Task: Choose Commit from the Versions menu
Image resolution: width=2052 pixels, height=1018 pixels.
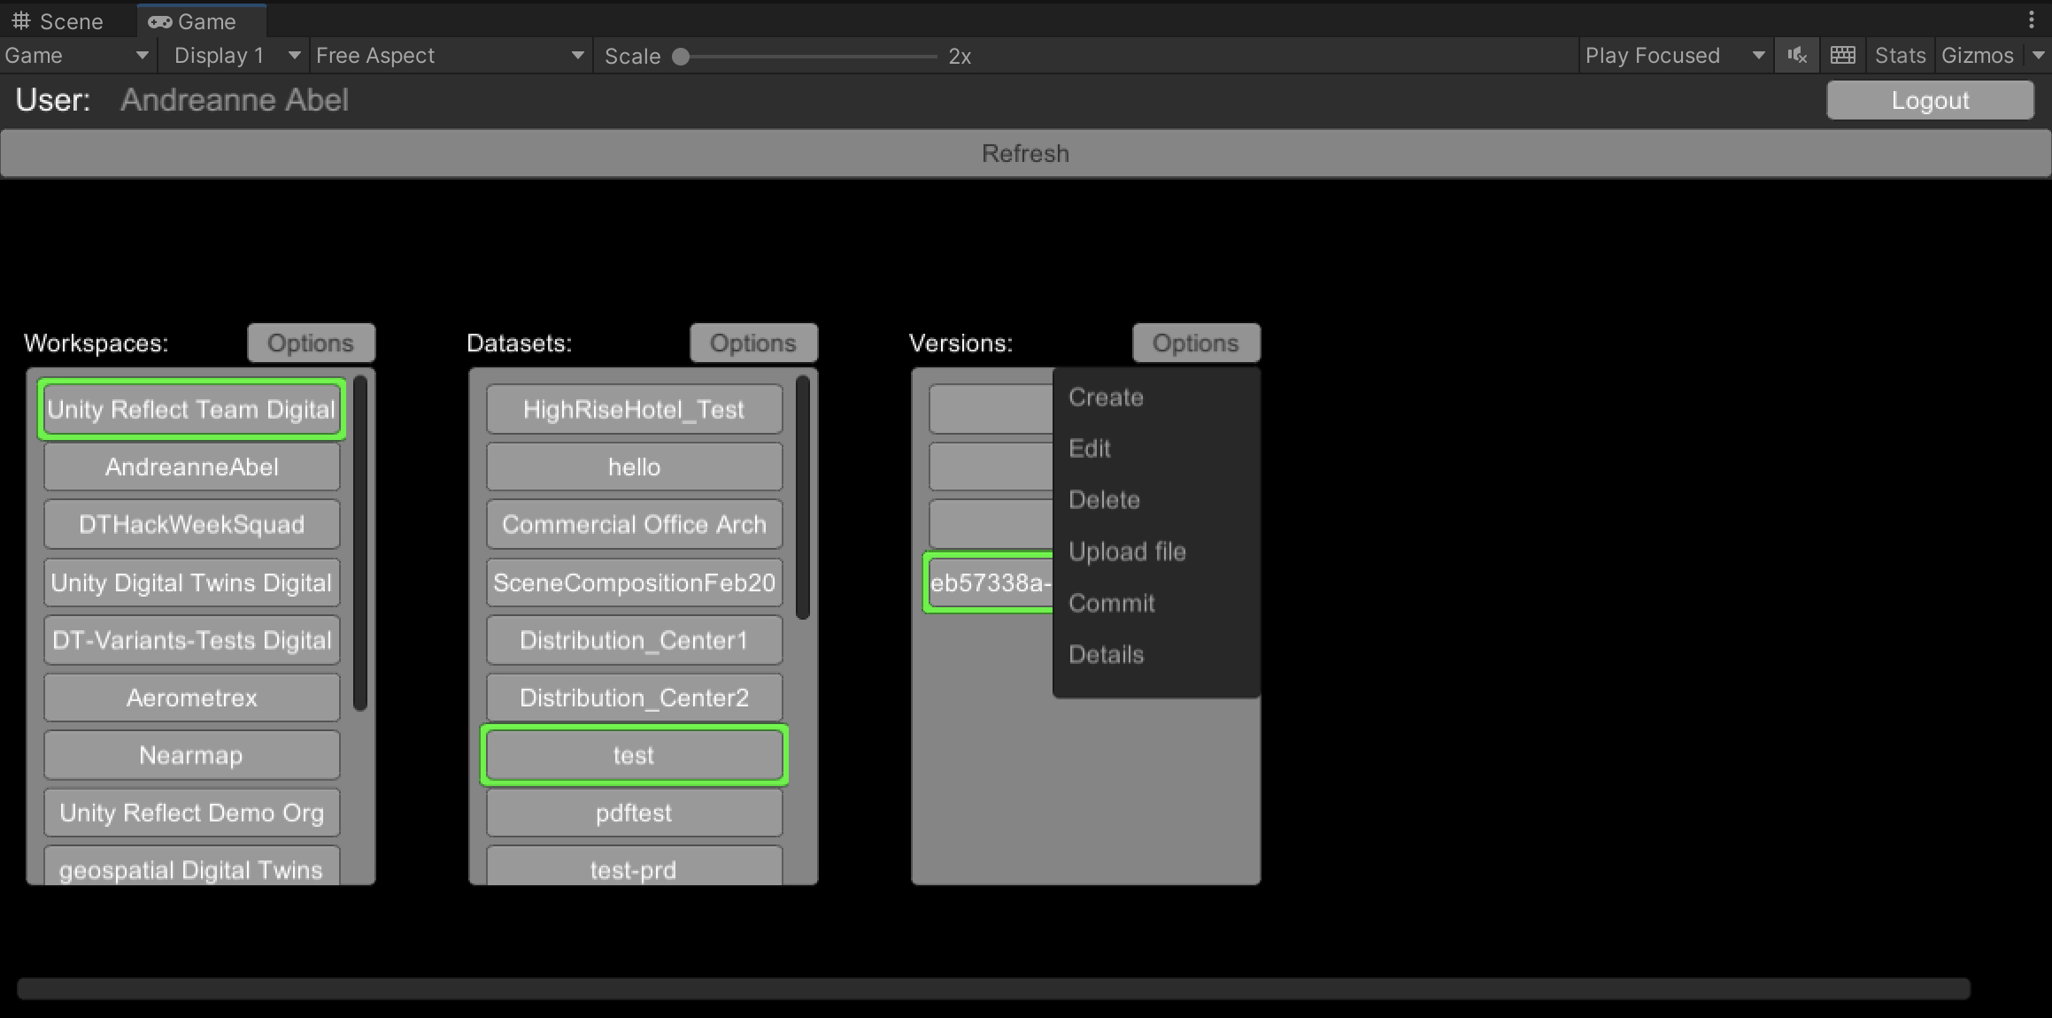Action: pos(1111,603)
